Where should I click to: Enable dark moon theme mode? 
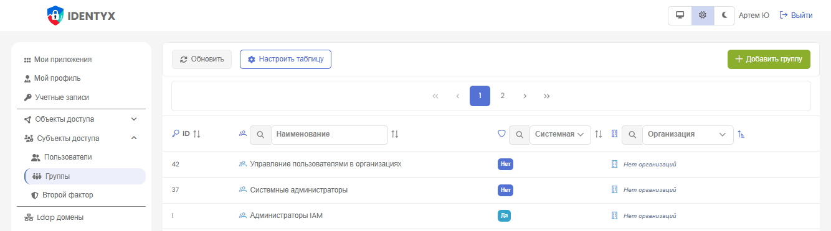[x=724, y=16]
